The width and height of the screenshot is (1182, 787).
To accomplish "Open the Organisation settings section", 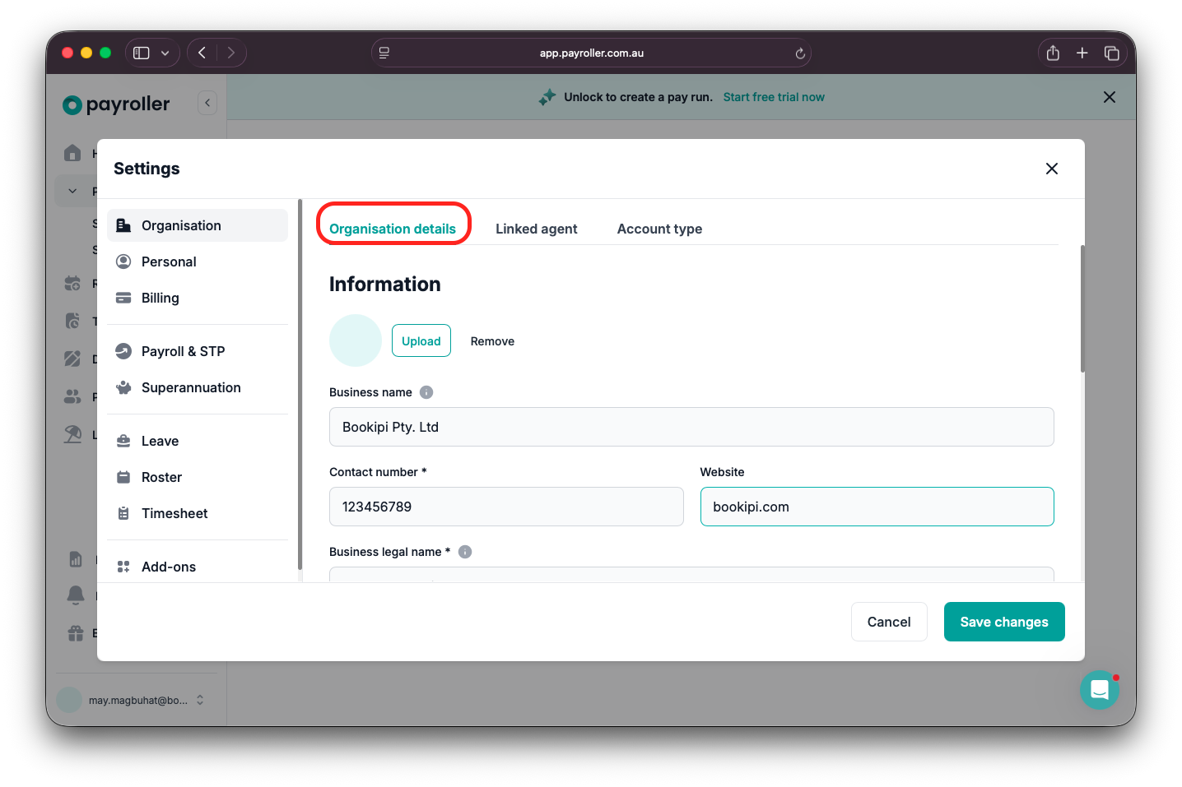I will tap(198, 225).
